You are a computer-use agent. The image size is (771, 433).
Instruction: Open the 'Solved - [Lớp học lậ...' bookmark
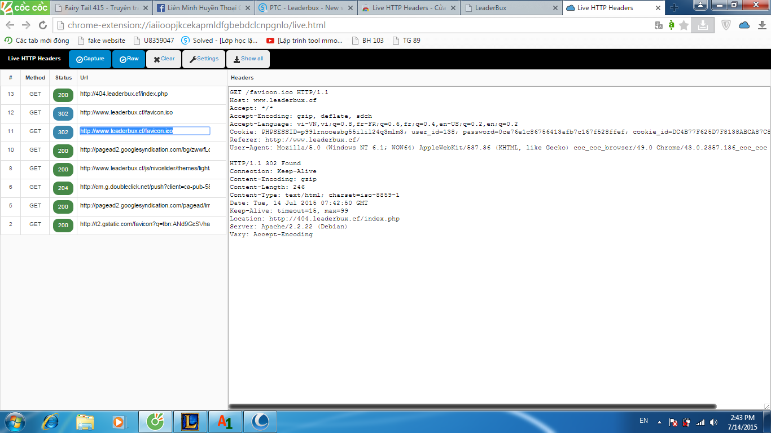click(x=220, y=41)
